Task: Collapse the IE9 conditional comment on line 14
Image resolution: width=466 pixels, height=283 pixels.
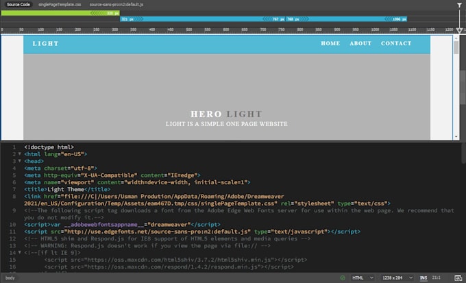Action: (20, 252)
